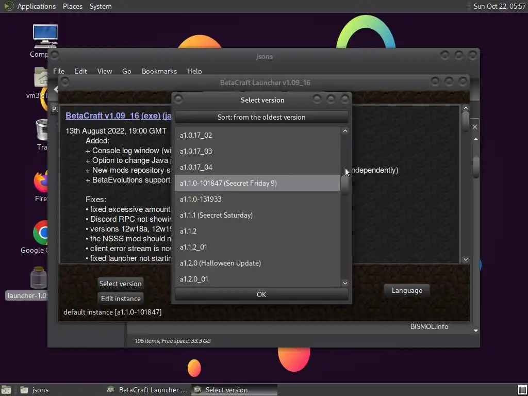Select a1.1.0-101847 (Seecret Friday 9)

coord(257,183)
